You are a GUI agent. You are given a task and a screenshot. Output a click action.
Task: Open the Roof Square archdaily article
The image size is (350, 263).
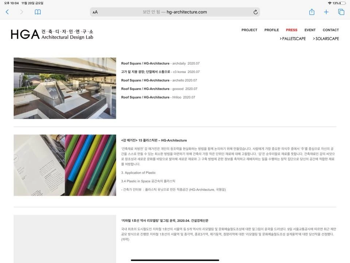160,63
